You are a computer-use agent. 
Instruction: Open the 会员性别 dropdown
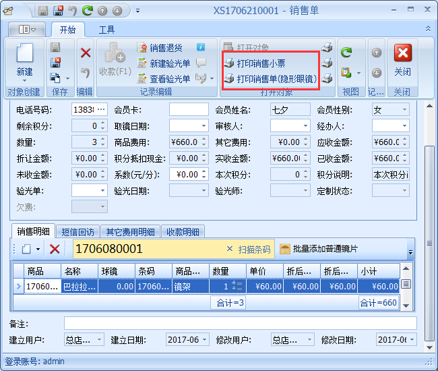tap(404, 109)
